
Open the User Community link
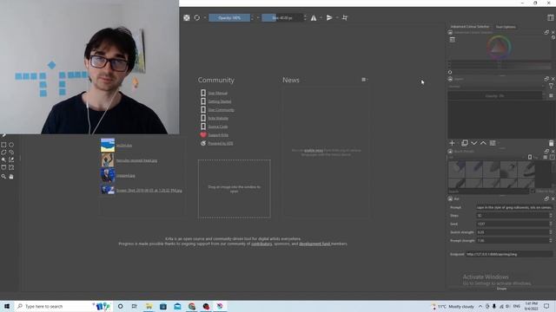(221, 110)
